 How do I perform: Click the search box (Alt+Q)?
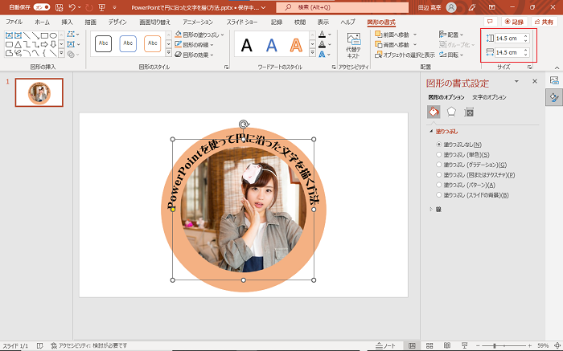tap(342, 7)
